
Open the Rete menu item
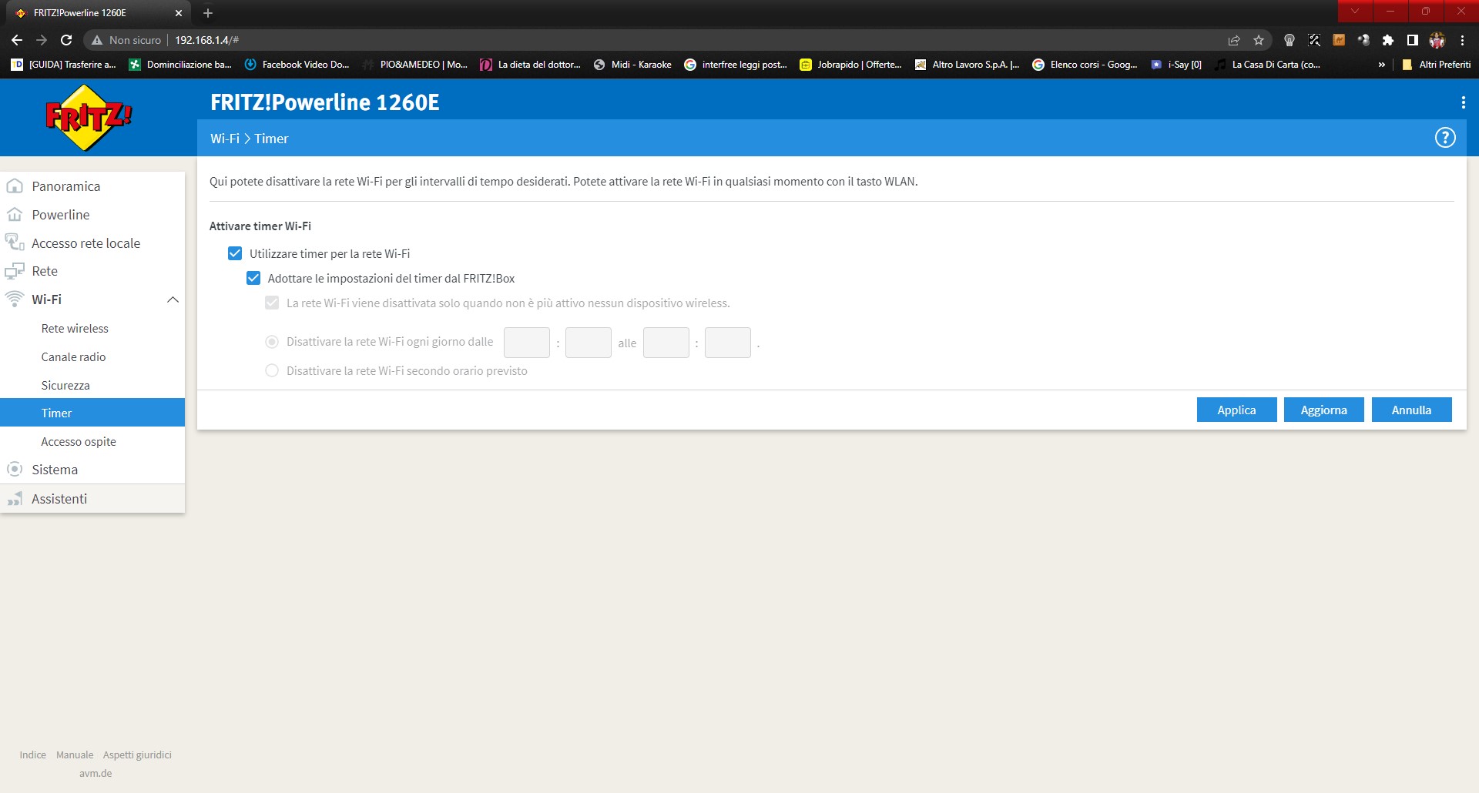pos(92,271)
